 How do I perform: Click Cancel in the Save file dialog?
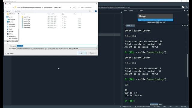point(92,53)
